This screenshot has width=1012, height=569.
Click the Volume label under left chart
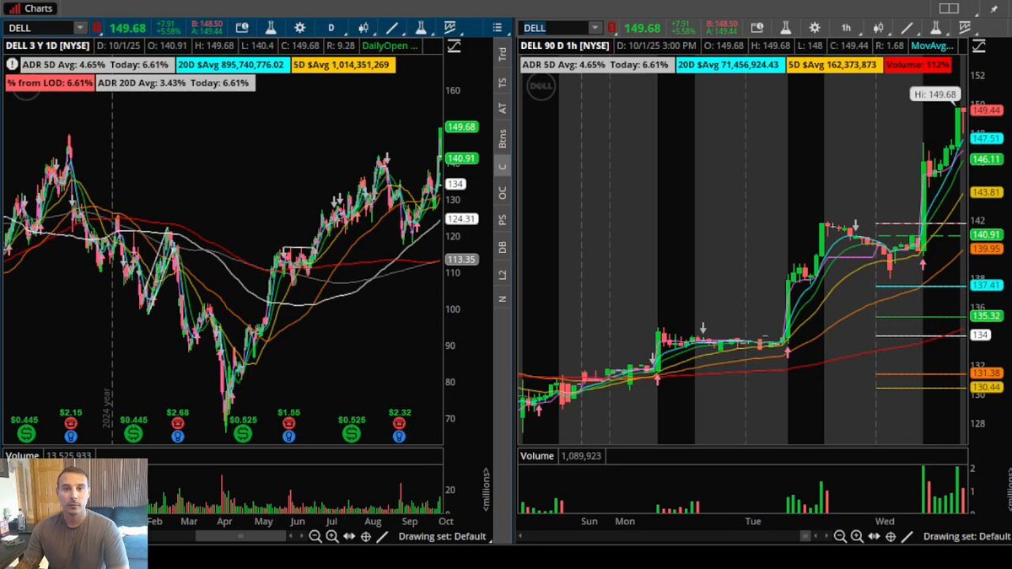pos(22,456)
